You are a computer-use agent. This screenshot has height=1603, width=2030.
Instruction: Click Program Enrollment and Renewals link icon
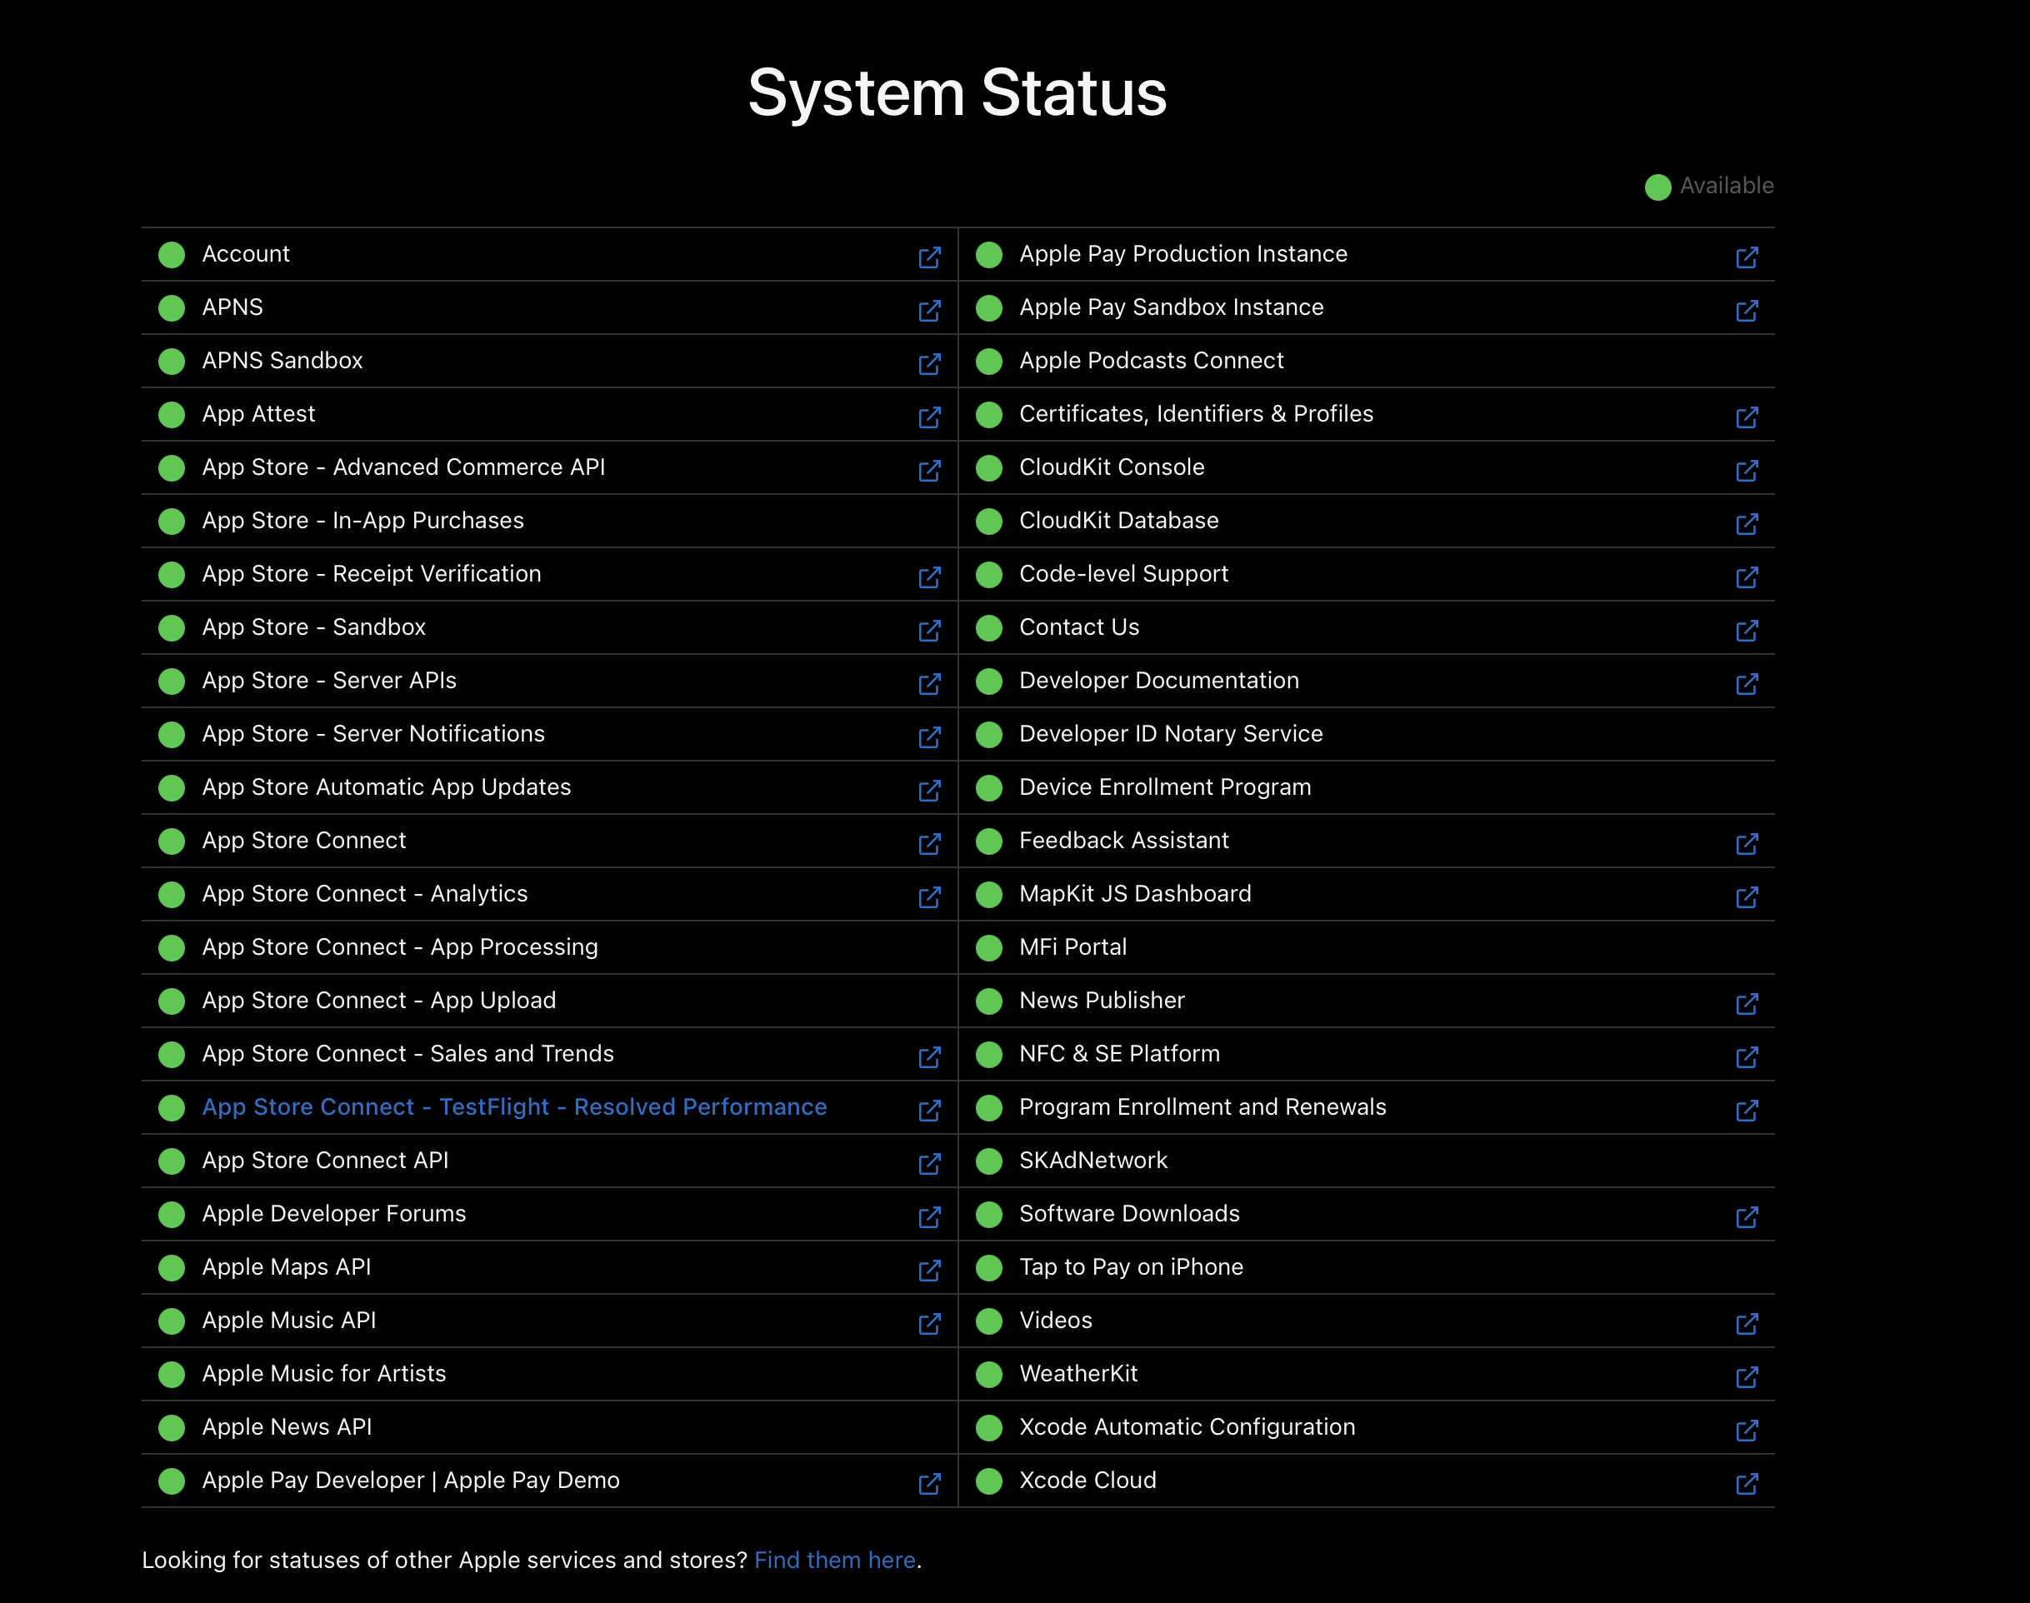[1747, 1111]
